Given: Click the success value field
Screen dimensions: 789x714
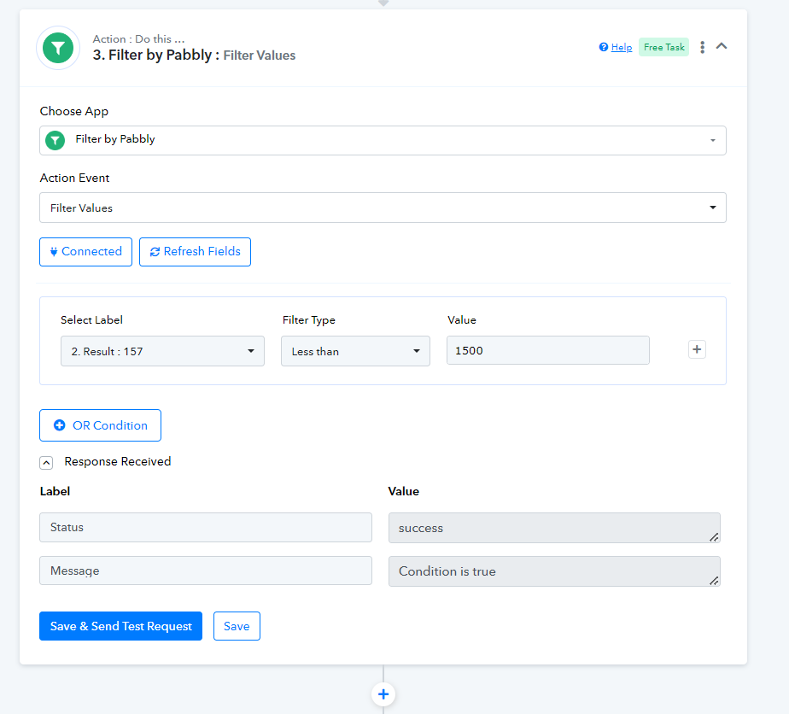Looking at the screenshot, I should (554, 528).
